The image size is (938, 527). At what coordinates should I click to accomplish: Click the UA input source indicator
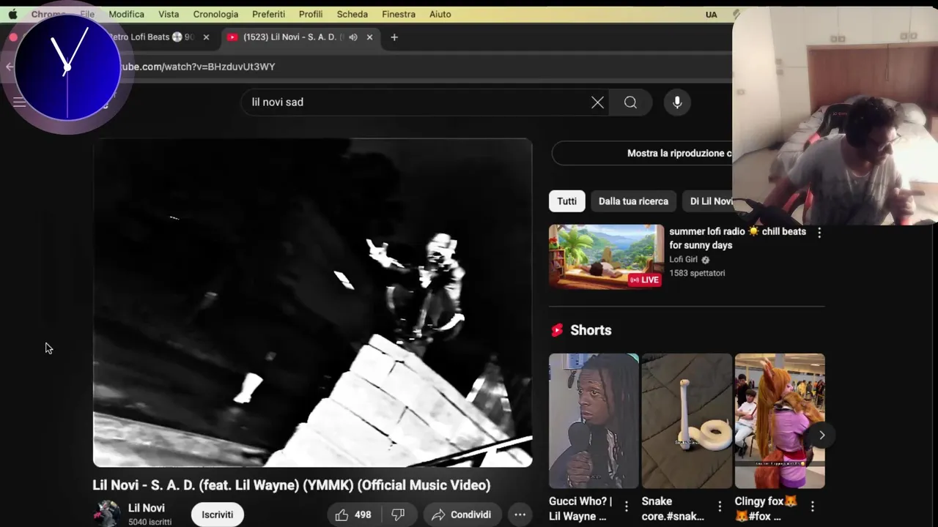tap(712, 14)
